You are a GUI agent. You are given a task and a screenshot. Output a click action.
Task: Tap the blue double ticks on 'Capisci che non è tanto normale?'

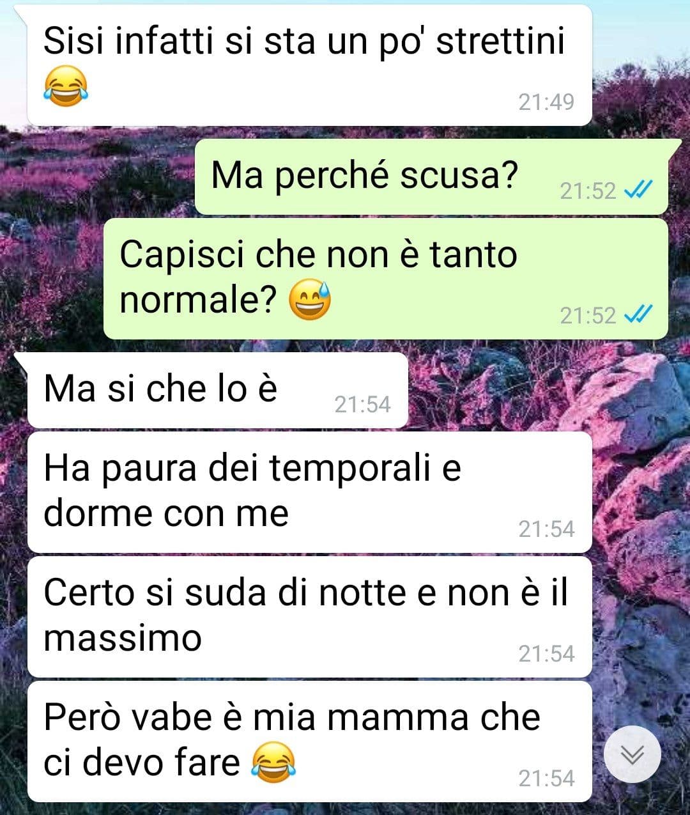[x=638, y=314]
